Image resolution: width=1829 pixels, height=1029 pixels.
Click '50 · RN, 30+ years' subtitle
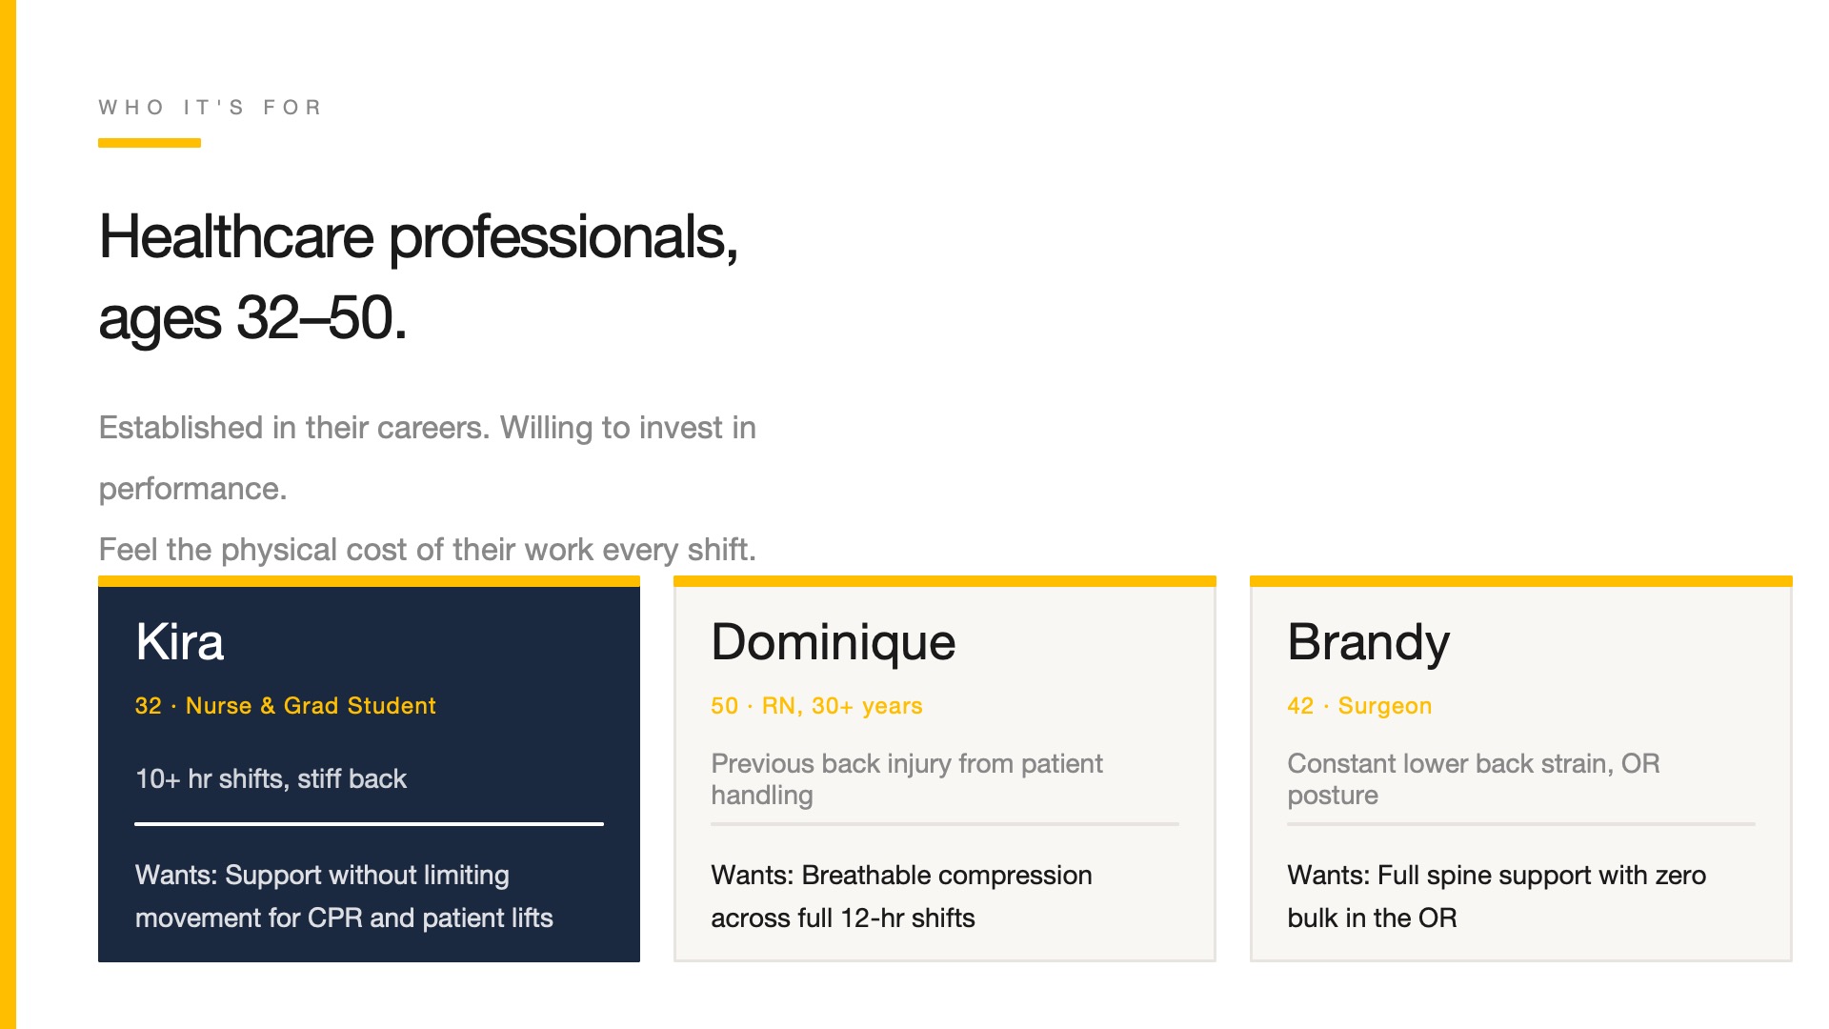coord(816,706)
